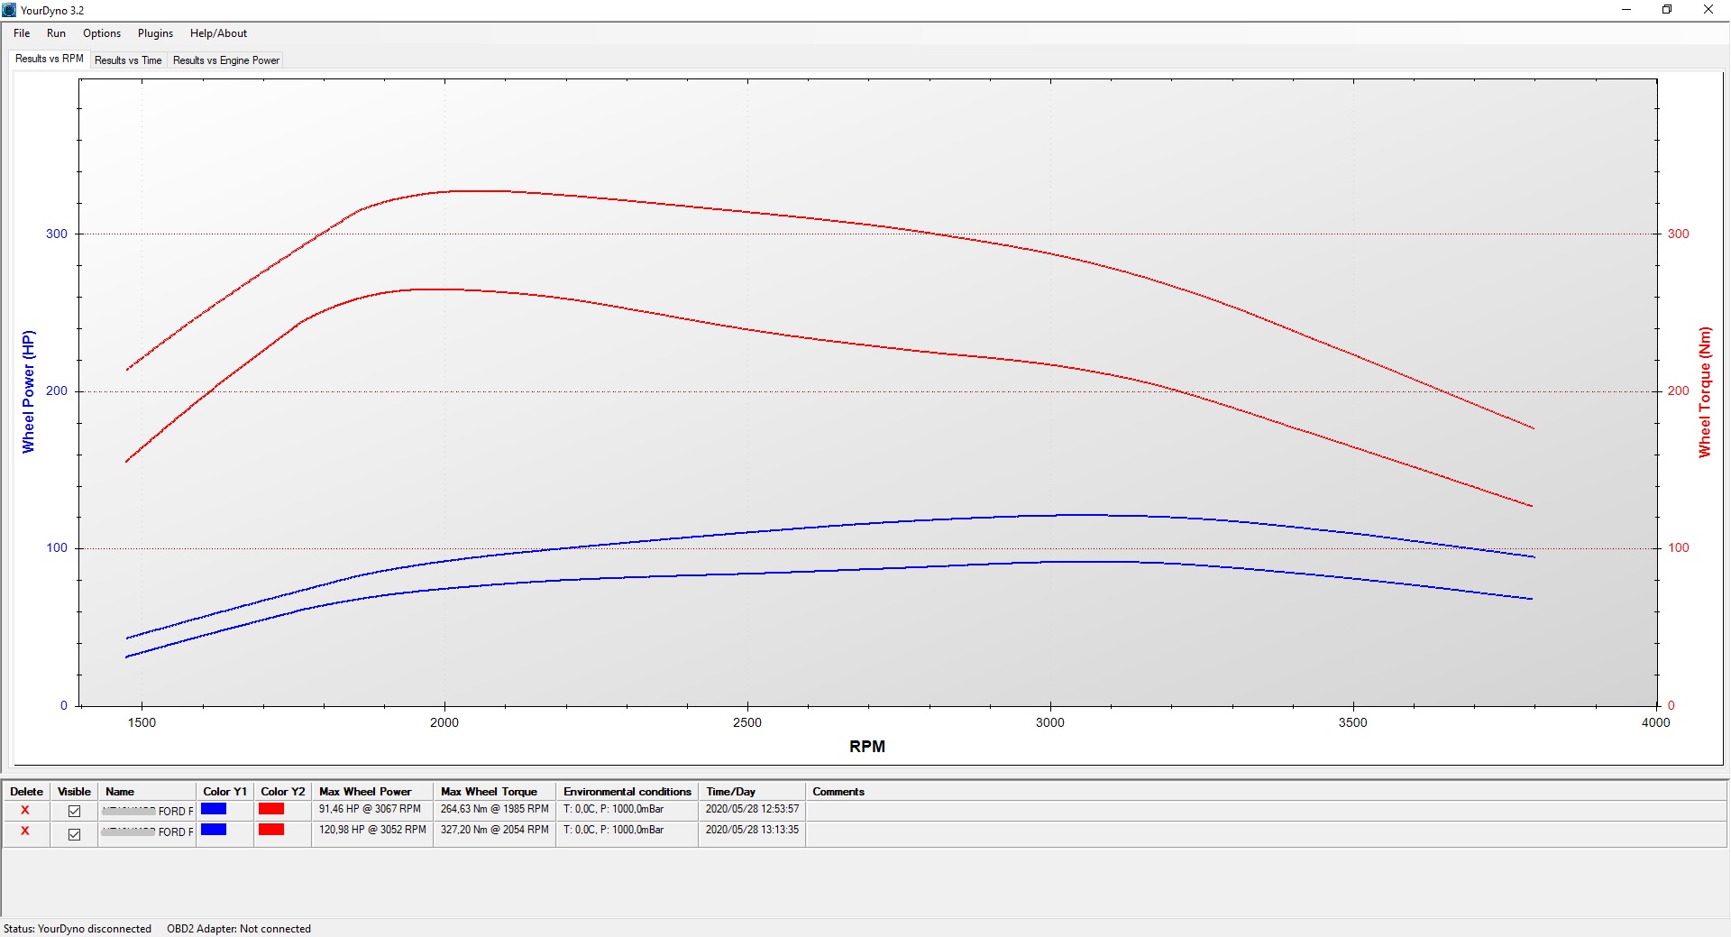The height and width of the screenshot is (937, 1731).
Task: Switch to the Results vs Time tab
Action: (128, 60)
